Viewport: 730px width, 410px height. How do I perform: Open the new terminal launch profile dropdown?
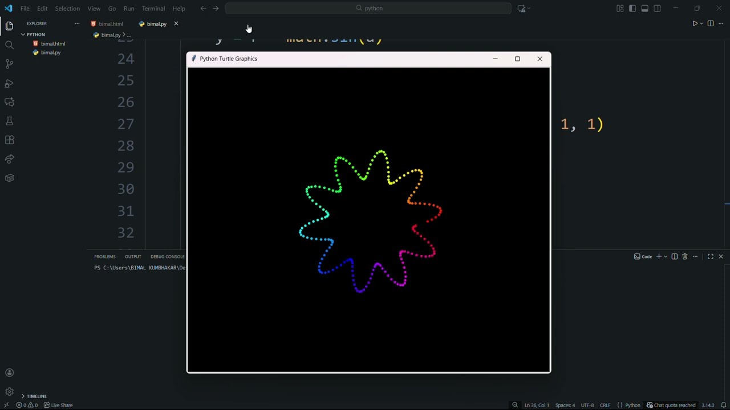tap(666, 257)
